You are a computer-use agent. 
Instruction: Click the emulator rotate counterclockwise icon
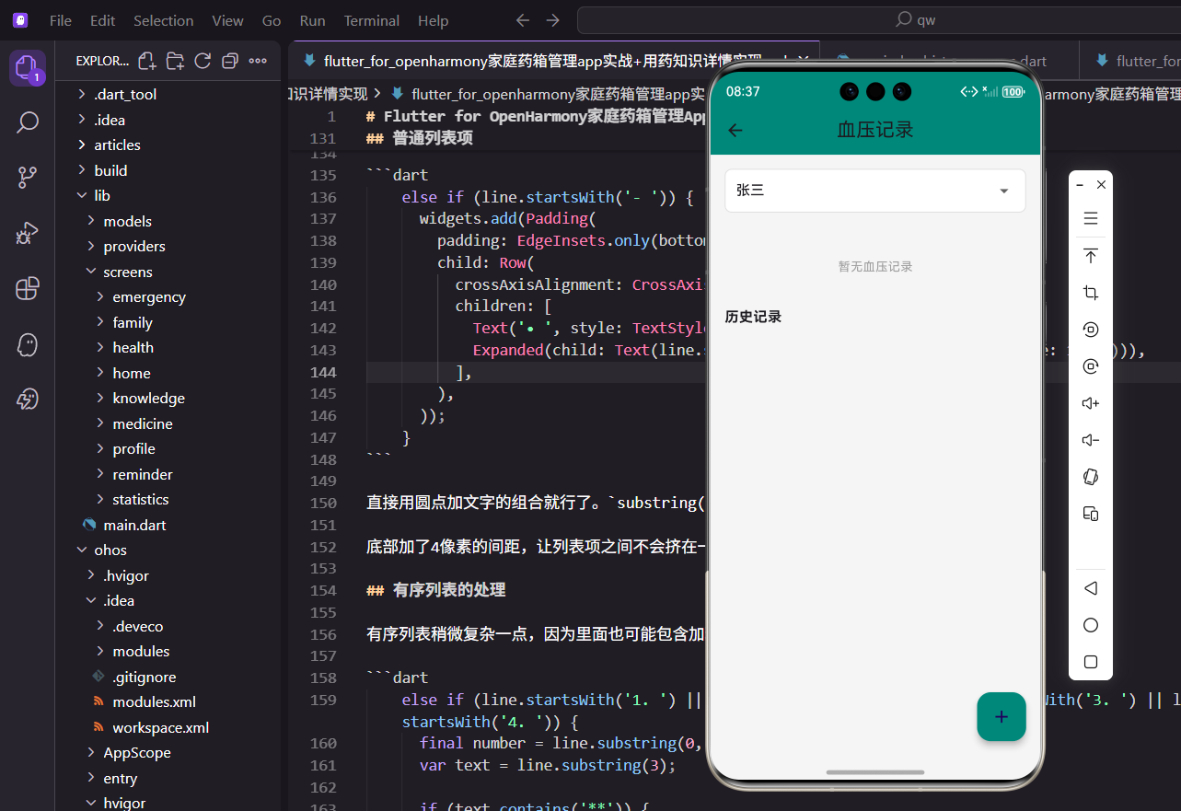click(1091, 330)
